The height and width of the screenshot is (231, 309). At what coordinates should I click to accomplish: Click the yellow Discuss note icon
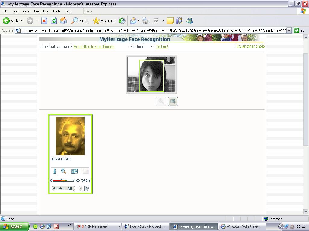pos(170,21)
